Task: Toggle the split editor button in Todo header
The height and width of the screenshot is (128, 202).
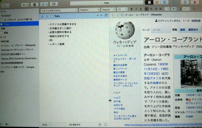Action: 106,15
